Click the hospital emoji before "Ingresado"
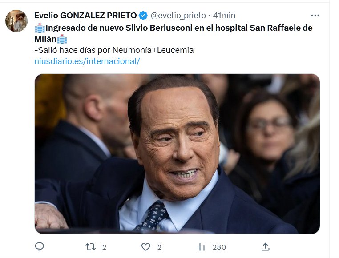Screen dimensions: 339x258 pos(39,28)
